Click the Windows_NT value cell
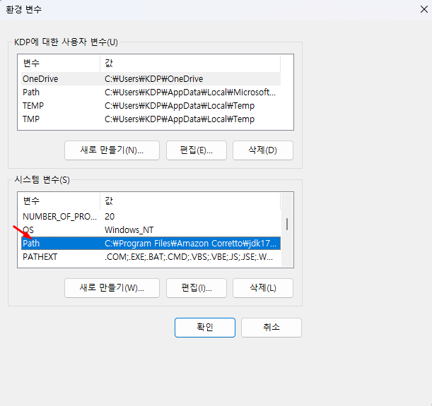The width and height of the screenshot is (432, 406). (x=129, y=230)
